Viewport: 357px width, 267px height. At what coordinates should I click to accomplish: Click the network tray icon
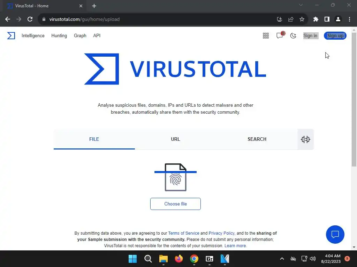(x=304, y=259)
